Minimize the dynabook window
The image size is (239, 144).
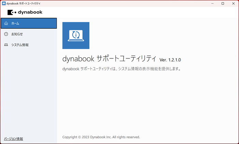pyautogui.click(x=212, y=3)
